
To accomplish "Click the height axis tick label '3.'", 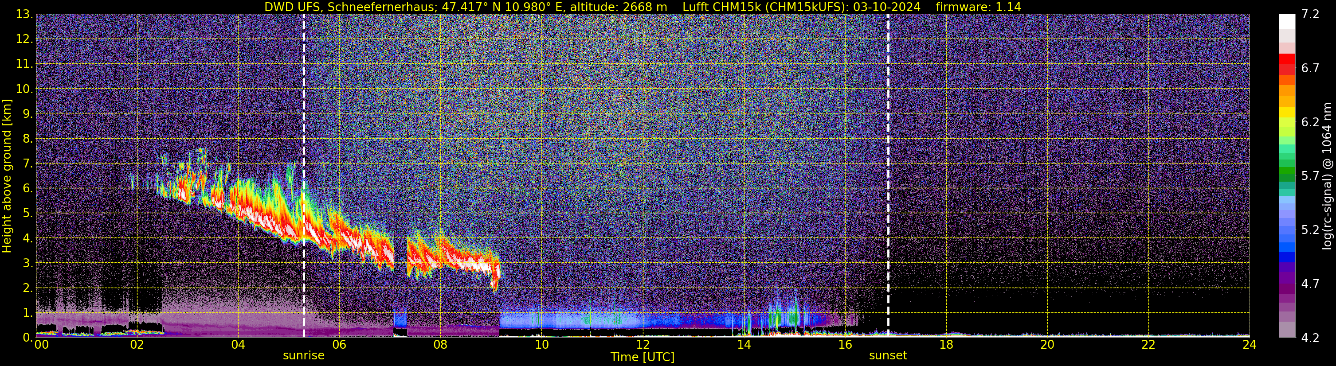I will pyautogui.click(x=27, y=263).
